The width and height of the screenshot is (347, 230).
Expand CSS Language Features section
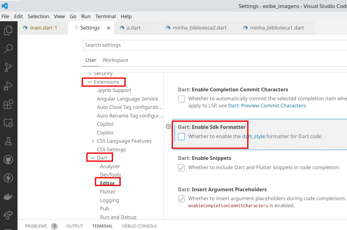tap(93, 141)
